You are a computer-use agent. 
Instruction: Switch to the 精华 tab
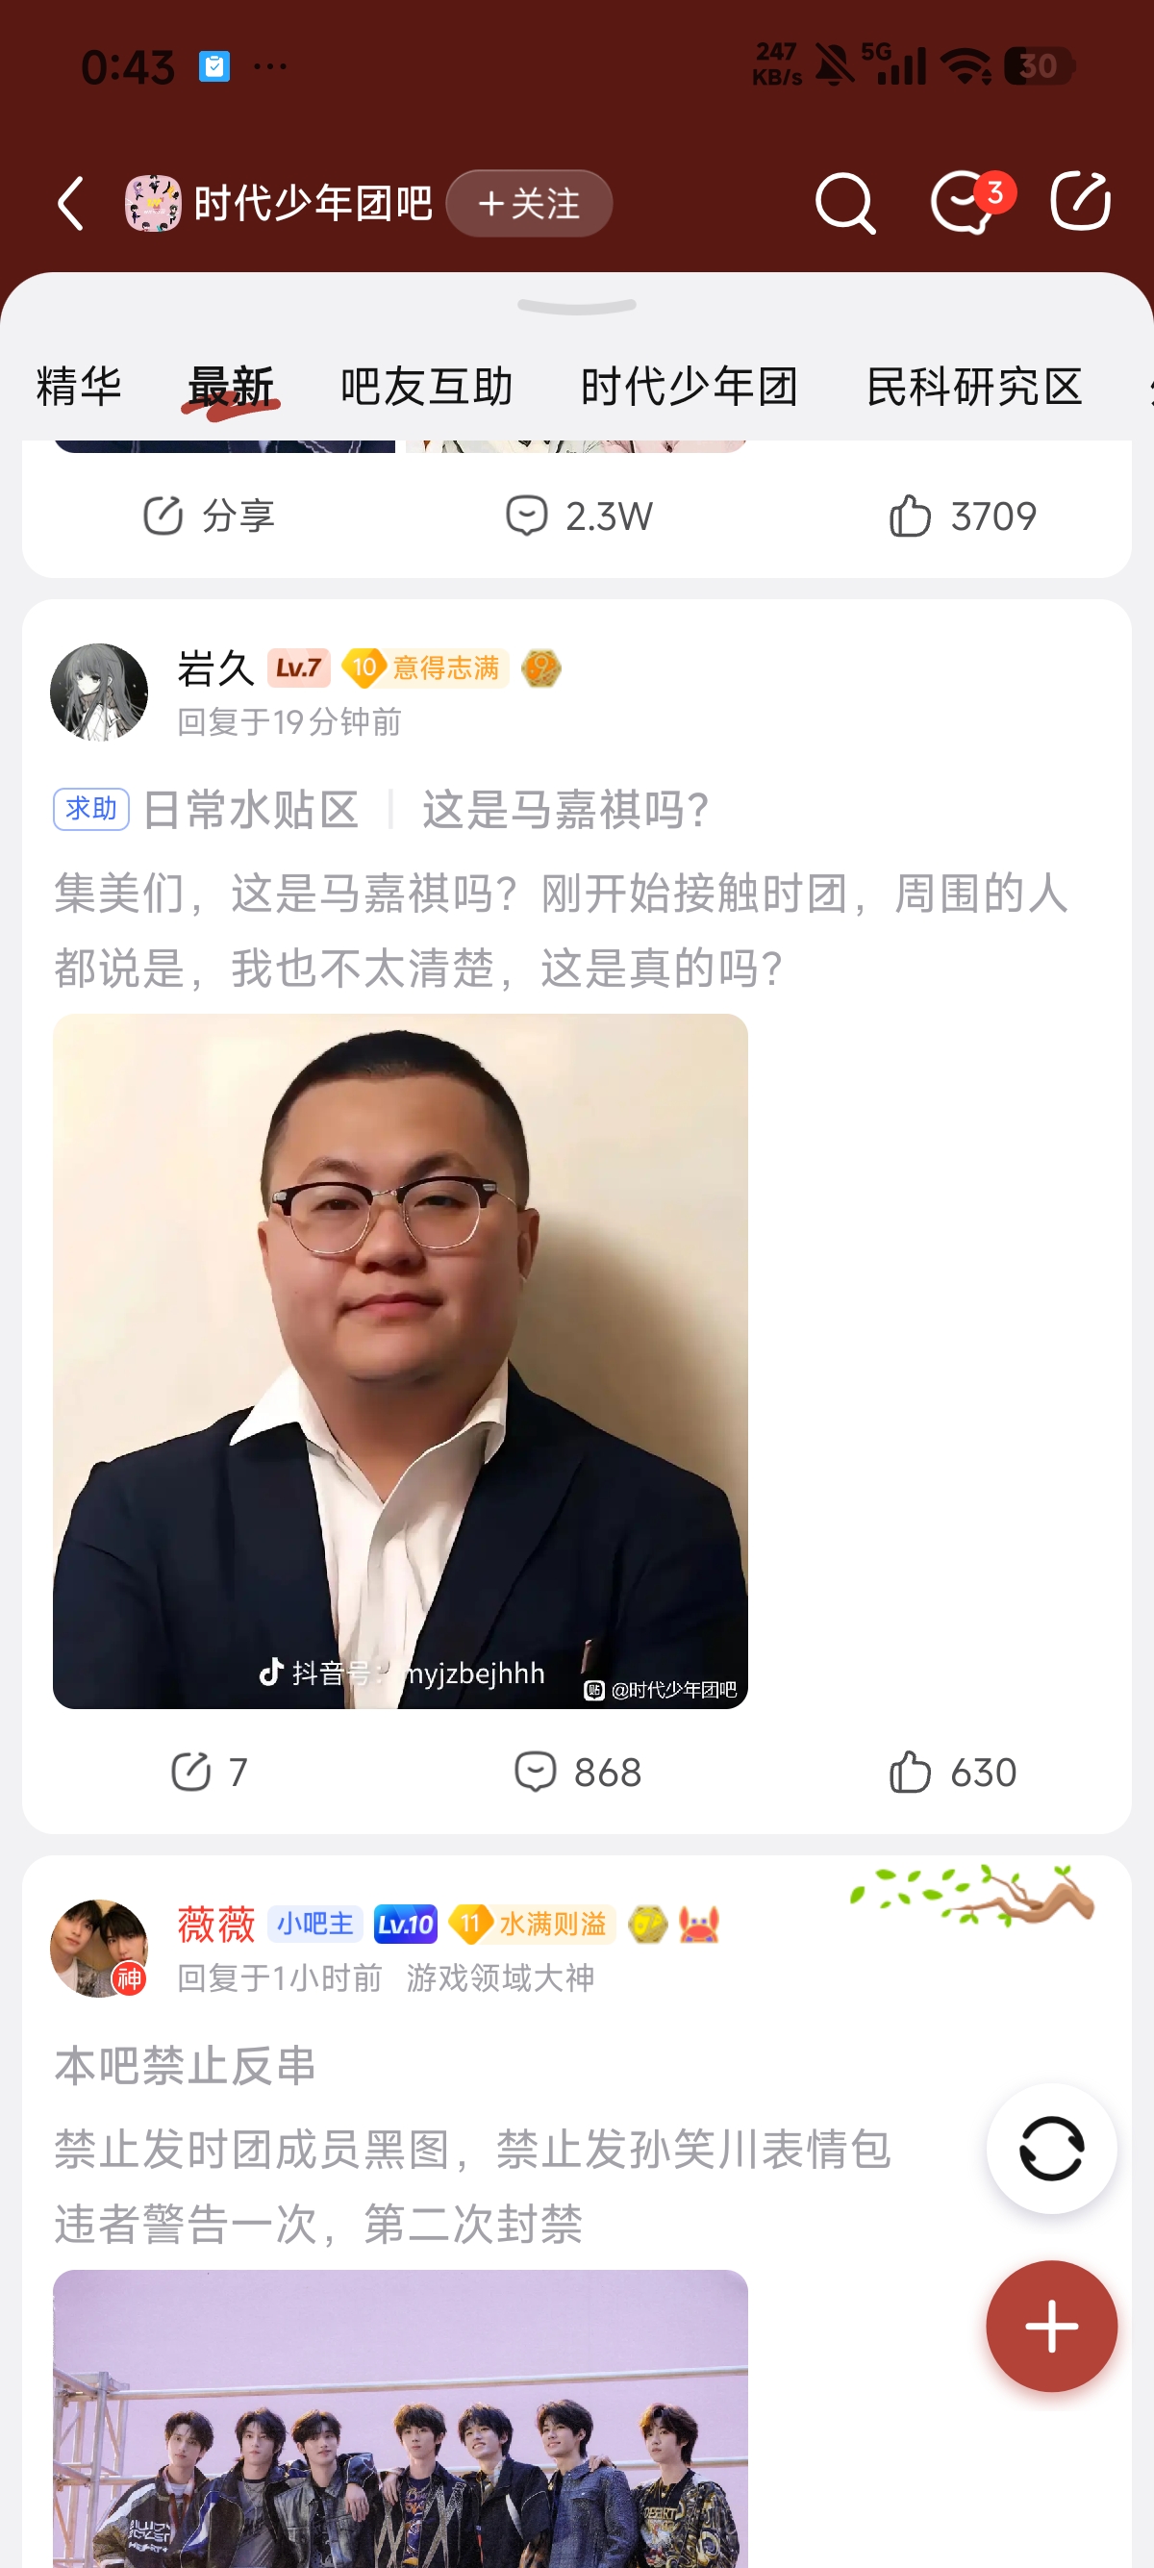[x=79, y=387]
